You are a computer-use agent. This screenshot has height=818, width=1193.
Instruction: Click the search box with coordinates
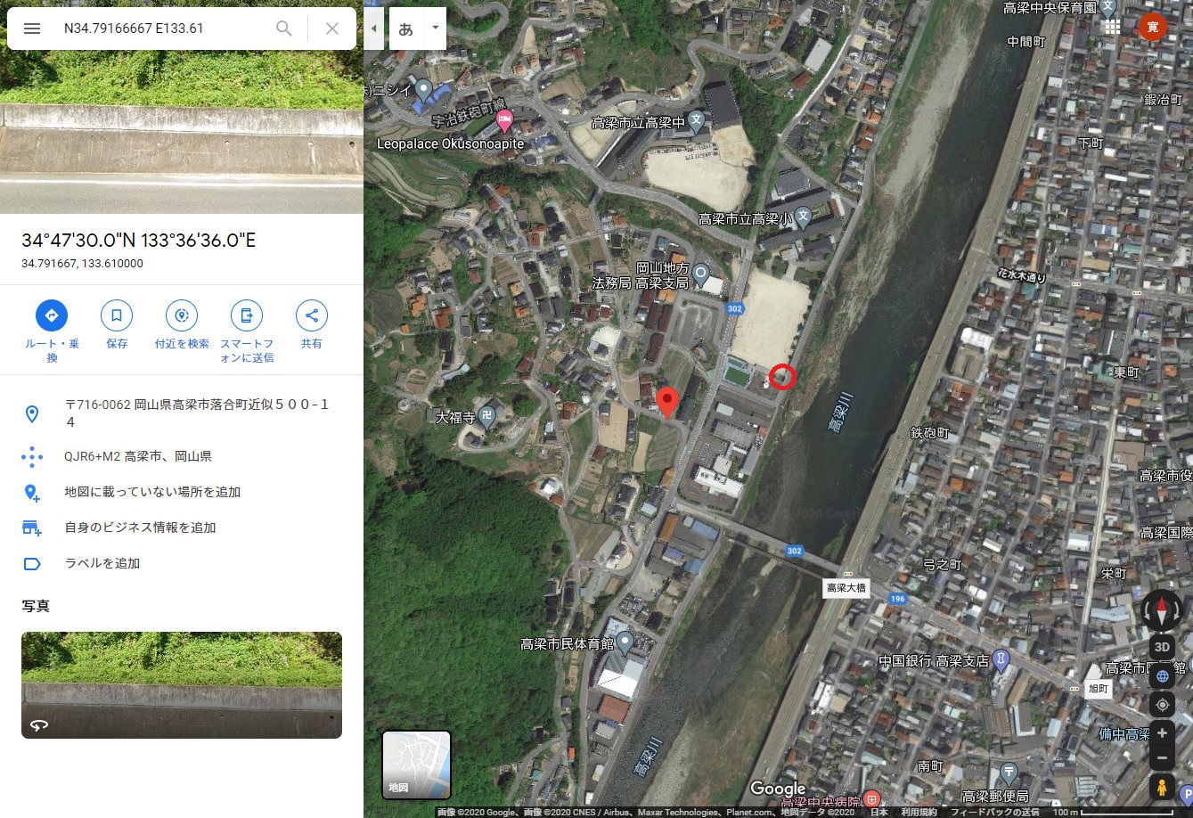click(160, 29)
